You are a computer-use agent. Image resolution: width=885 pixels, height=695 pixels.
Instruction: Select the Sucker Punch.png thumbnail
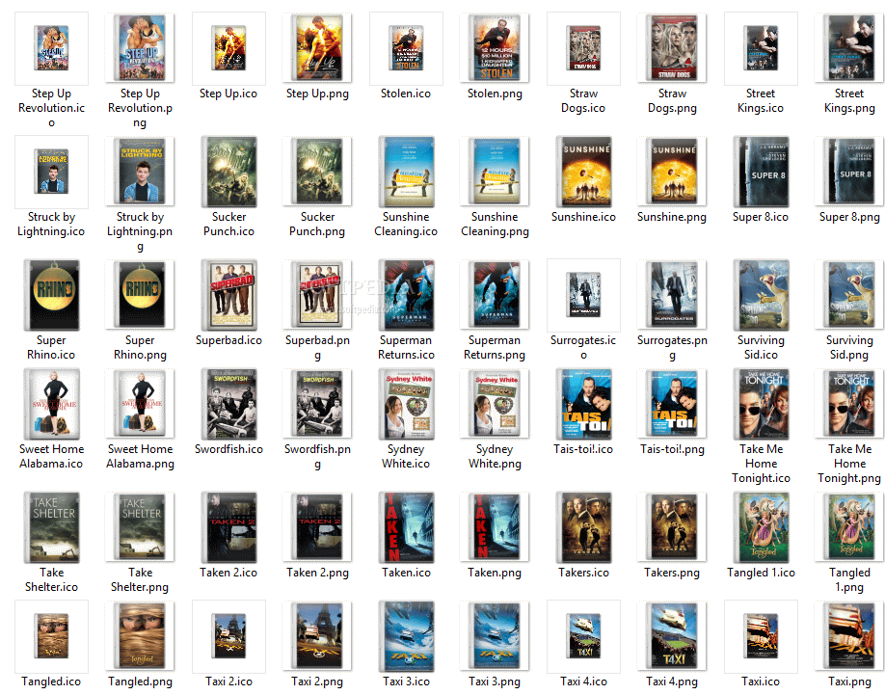[x=317, y=172]
